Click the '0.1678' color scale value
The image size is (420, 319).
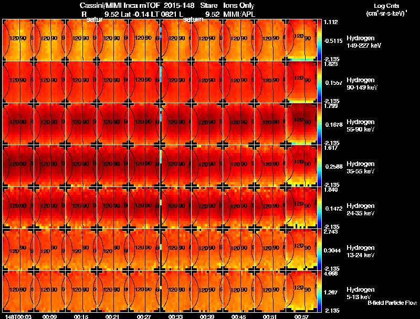[334, 125]
